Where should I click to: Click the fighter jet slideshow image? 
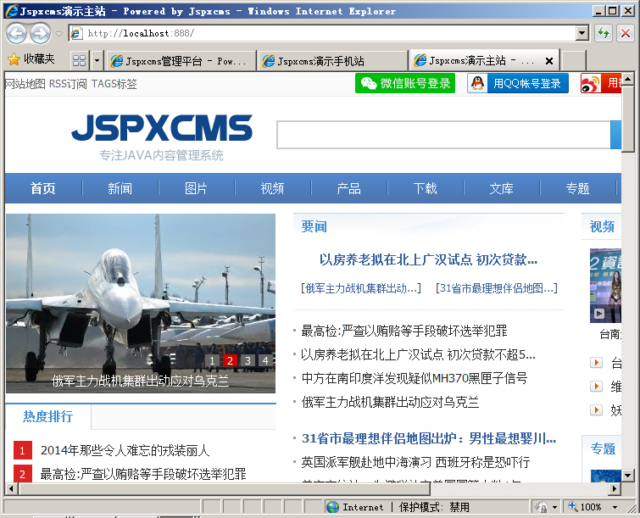(x=141, y=303)
